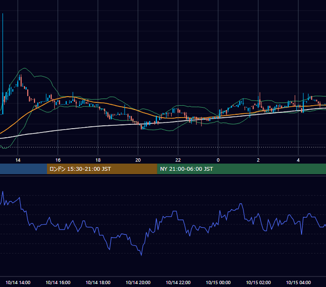Click the hour label 22 on price chart axis
Image resolution: width=326 pixels, height=287 pixels.
178,160
